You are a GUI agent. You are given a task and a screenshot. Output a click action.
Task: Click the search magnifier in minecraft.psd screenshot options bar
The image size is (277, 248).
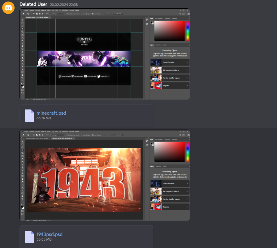coord(180,14)
